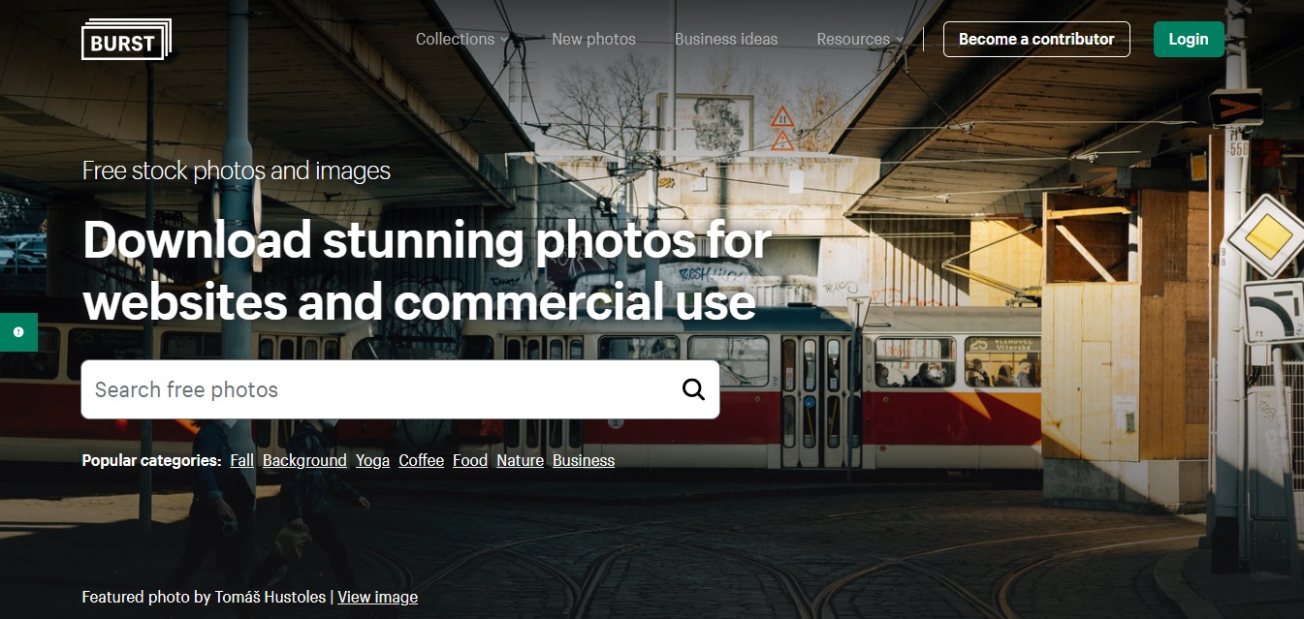This screenshot has width=1304, height=619.
Task: Click the Burst logo icon
Action: pos(125,39)
